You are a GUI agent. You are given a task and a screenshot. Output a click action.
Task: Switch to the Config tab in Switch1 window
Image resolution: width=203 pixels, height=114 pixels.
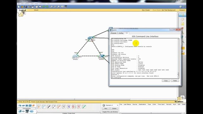point(121,33)
